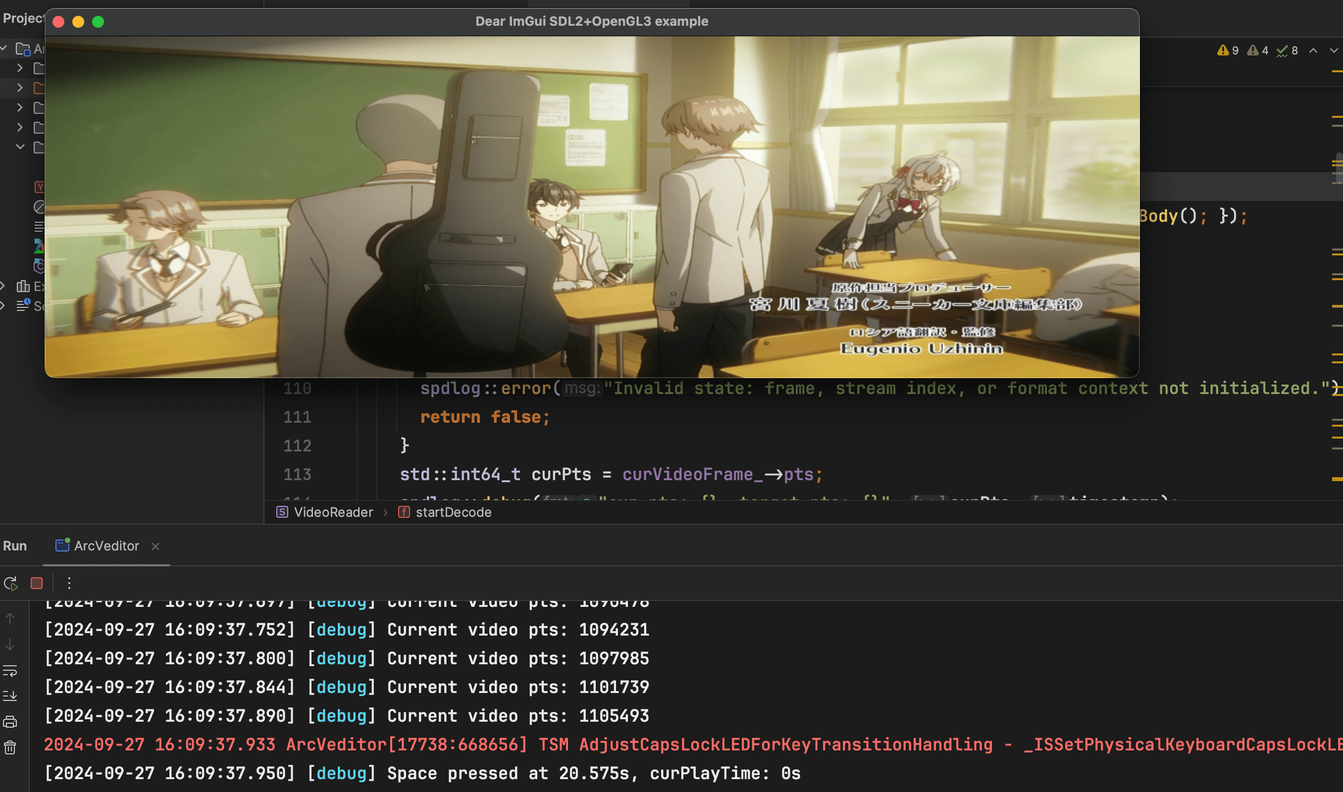
Task: Clear all Run console output with trash icon
Action: (10, 748)
